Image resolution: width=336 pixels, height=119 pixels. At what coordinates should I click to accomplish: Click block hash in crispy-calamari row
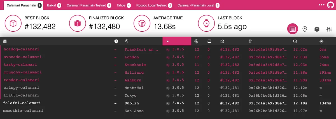[267, 88]
